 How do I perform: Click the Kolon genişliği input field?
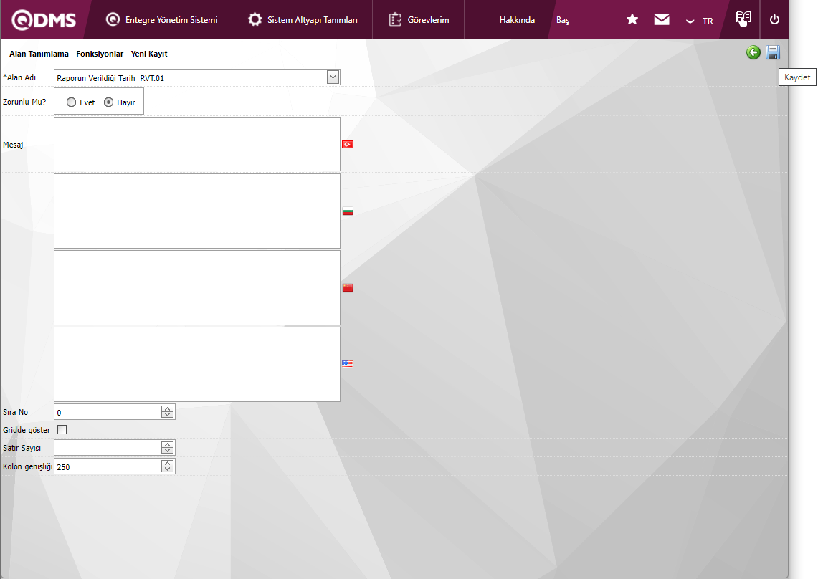(108, 466)
